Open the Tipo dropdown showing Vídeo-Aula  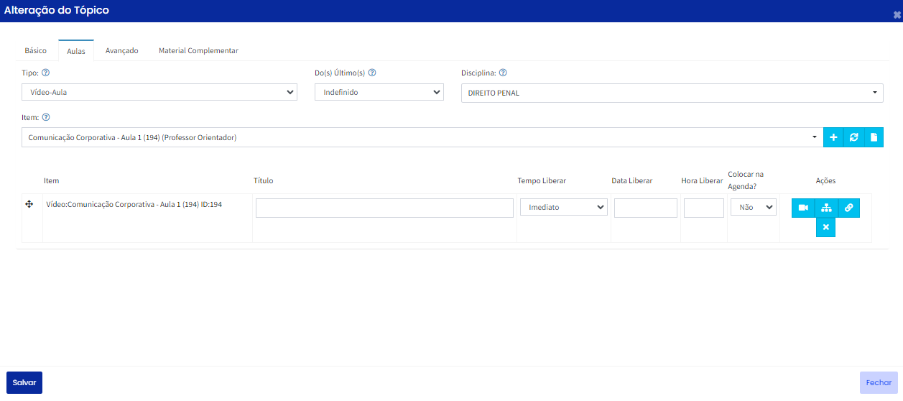coord(159,92)
